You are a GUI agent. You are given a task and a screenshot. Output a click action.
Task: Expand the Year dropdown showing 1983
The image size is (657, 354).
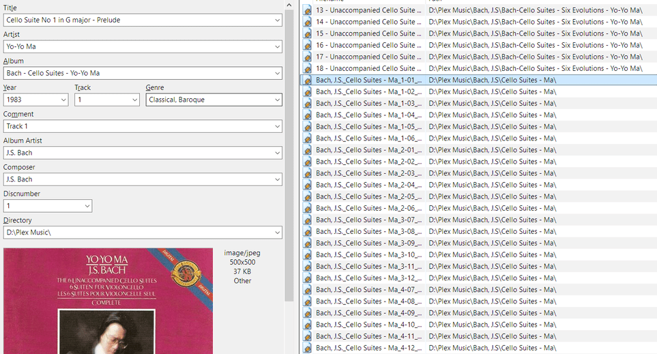[x=63, y=100]
